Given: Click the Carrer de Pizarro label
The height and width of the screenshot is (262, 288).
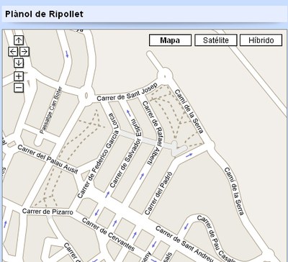Looking at the screenshot, I should click(x=48, y=212).
